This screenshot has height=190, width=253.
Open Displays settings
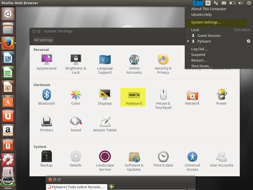pos(105,97)
